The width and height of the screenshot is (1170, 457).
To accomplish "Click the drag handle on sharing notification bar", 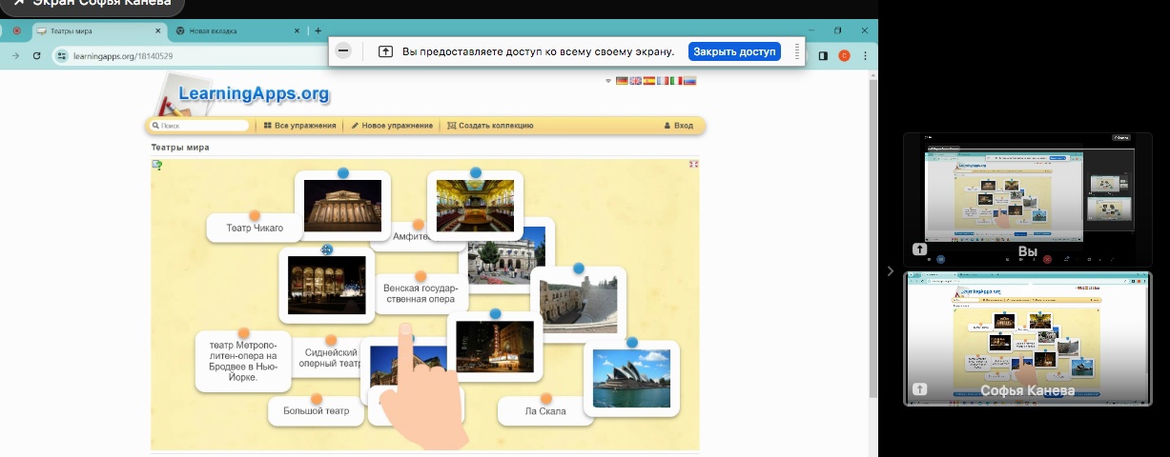I will click(796, 51).
